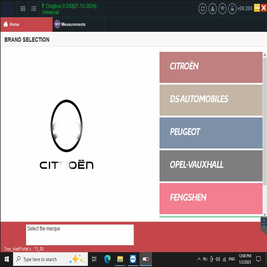
Task: Show hidden system tray icons
Action: pos(199,259)
